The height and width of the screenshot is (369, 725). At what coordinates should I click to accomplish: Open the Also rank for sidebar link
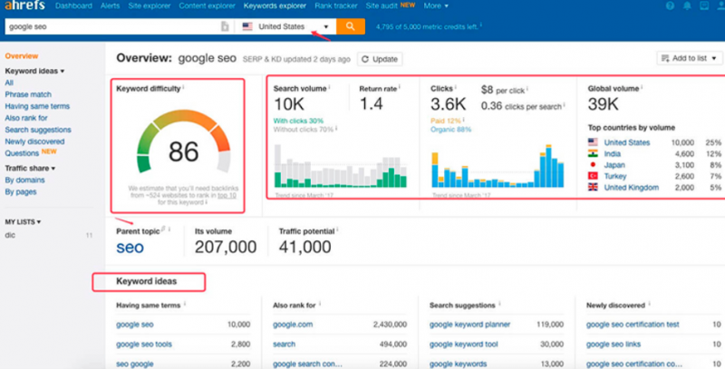(x=26, y=118)
